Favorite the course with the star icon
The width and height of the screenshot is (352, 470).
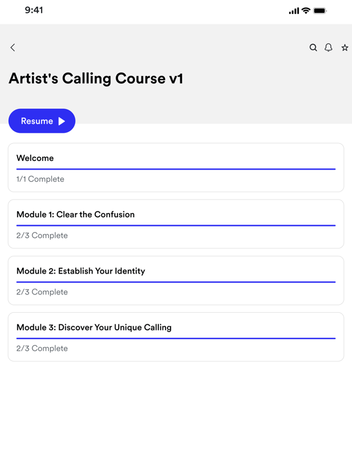[345, 47]
